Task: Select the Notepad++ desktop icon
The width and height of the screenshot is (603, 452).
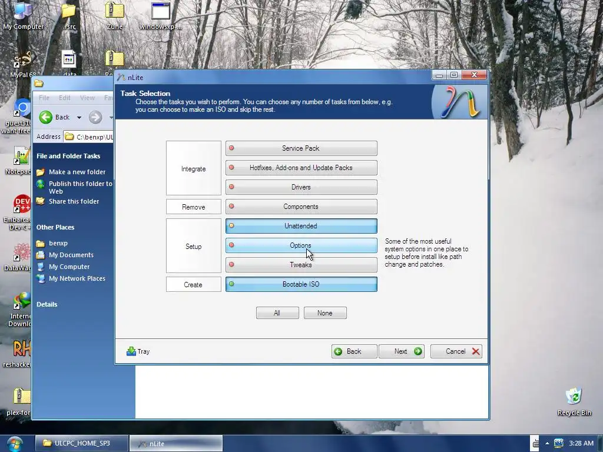Action: coord(22,157)
